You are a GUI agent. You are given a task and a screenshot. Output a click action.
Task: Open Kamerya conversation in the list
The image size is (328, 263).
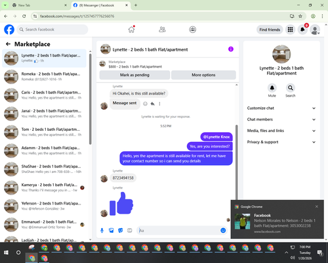point(44,187)
